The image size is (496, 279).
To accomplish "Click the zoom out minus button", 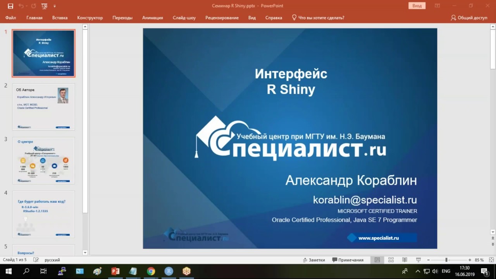I will [428, 260].
